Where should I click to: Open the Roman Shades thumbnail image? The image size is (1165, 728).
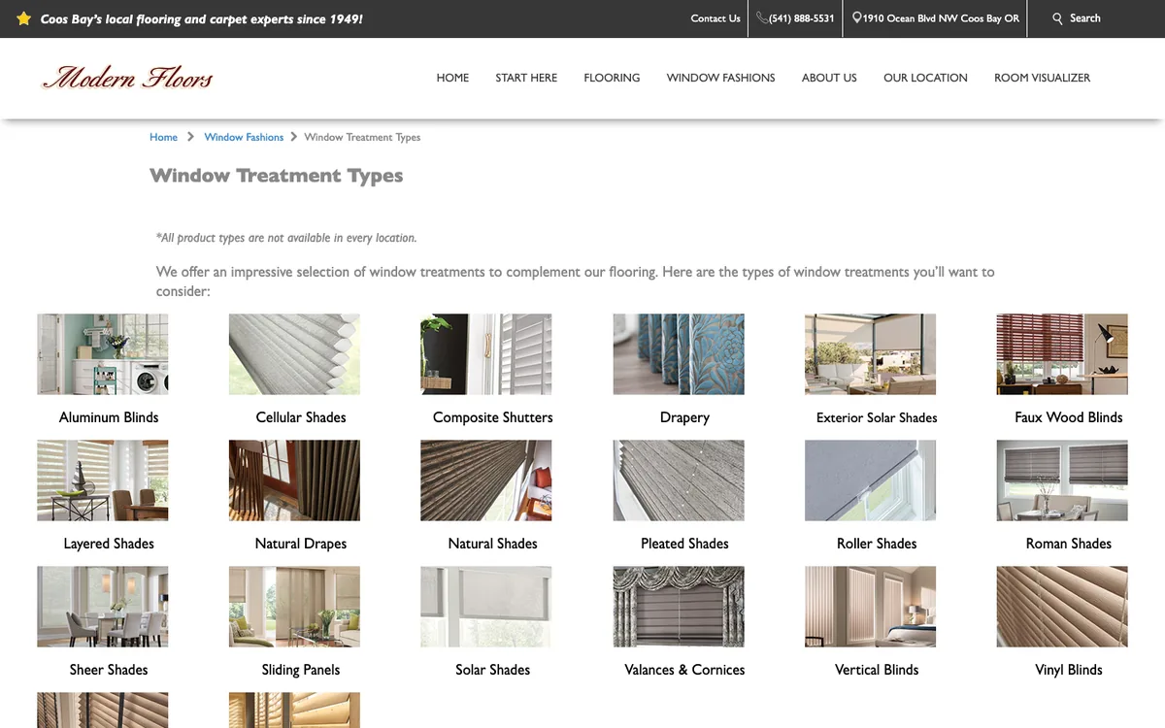1062,480
